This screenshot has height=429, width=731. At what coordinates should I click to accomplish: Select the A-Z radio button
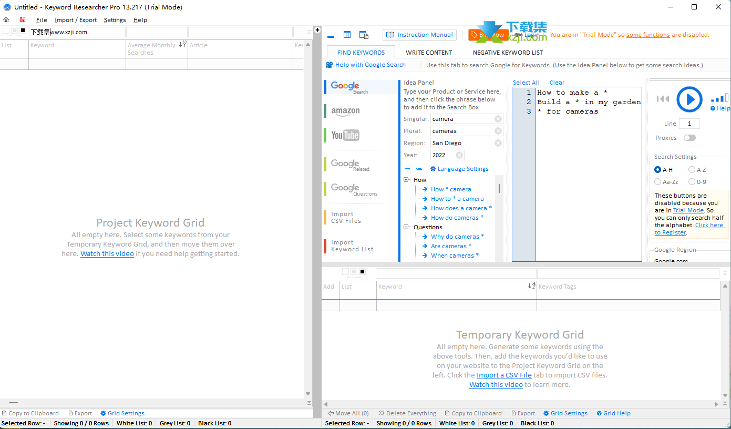pos(692,170)
